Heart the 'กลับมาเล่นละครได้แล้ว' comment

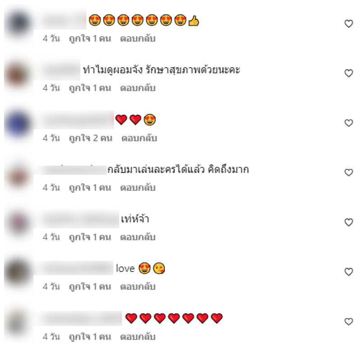pyautogui.click(x=348, y=173)
